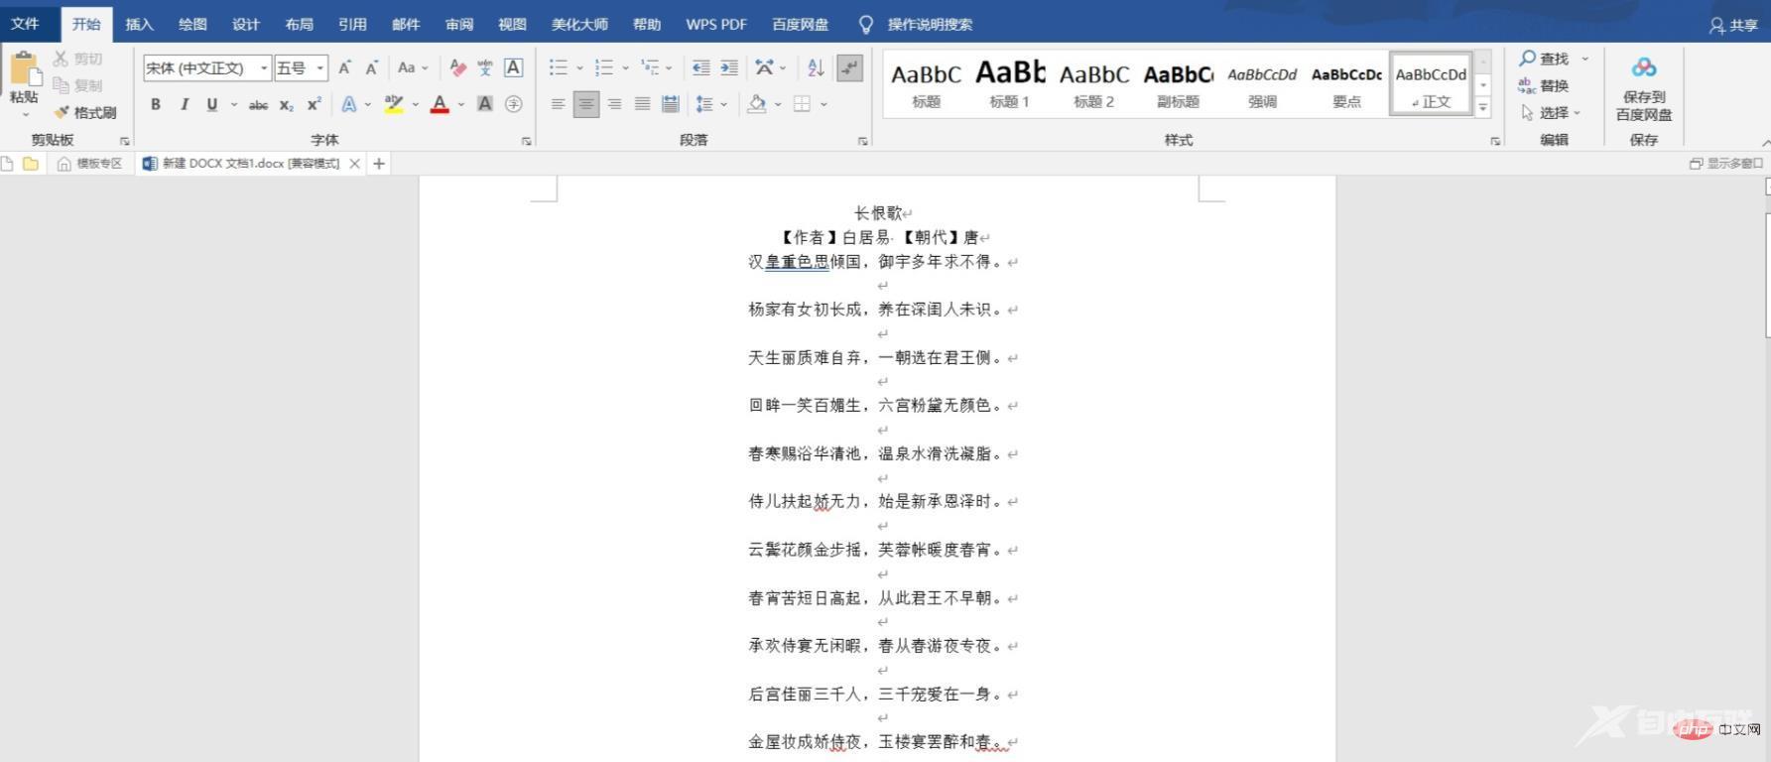Click the phonetic guide (wén) icon
1771x762 pixels.
click(x=485, y=67)
